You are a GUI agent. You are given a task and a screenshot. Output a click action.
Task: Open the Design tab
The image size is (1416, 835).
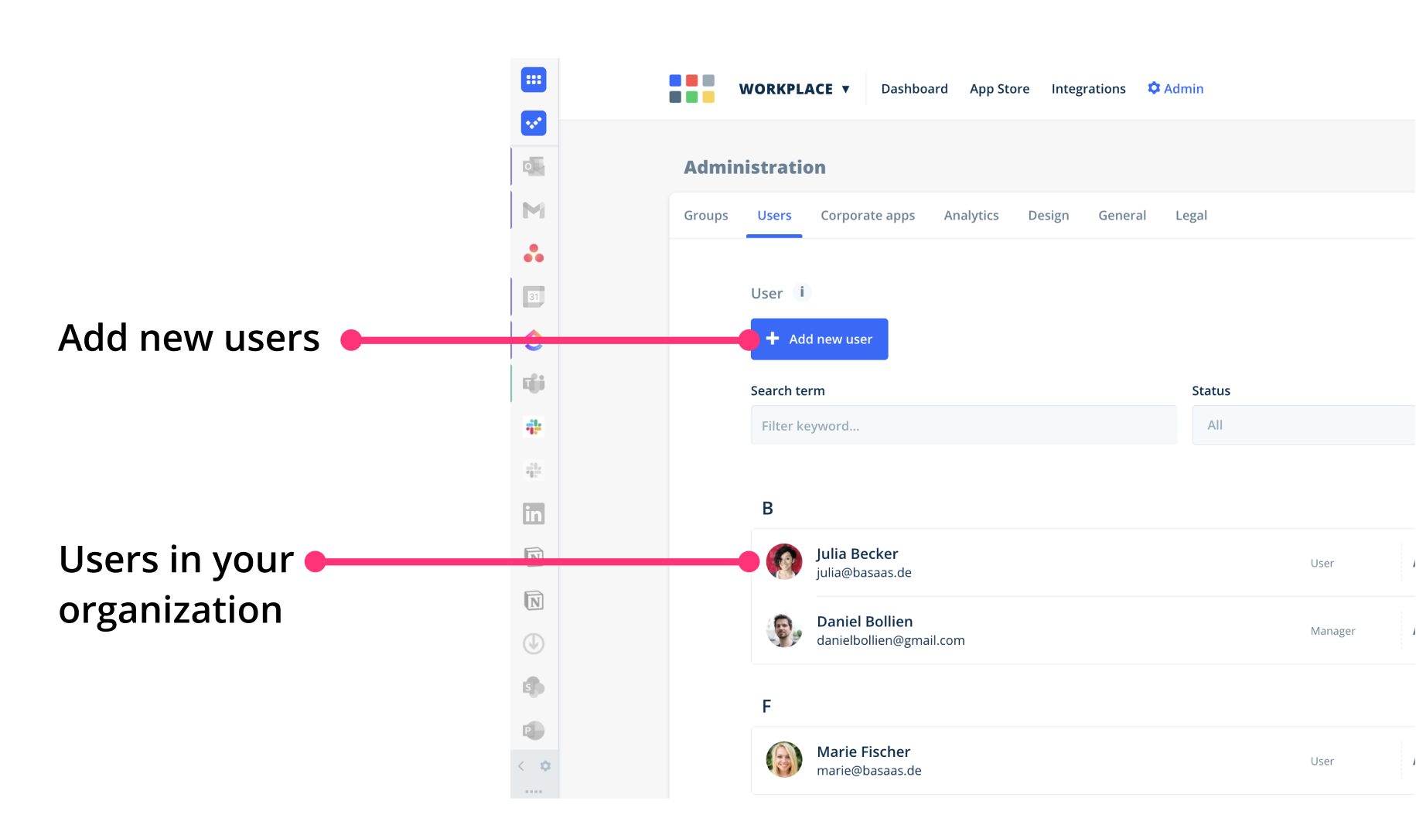tap(1048, 215)
